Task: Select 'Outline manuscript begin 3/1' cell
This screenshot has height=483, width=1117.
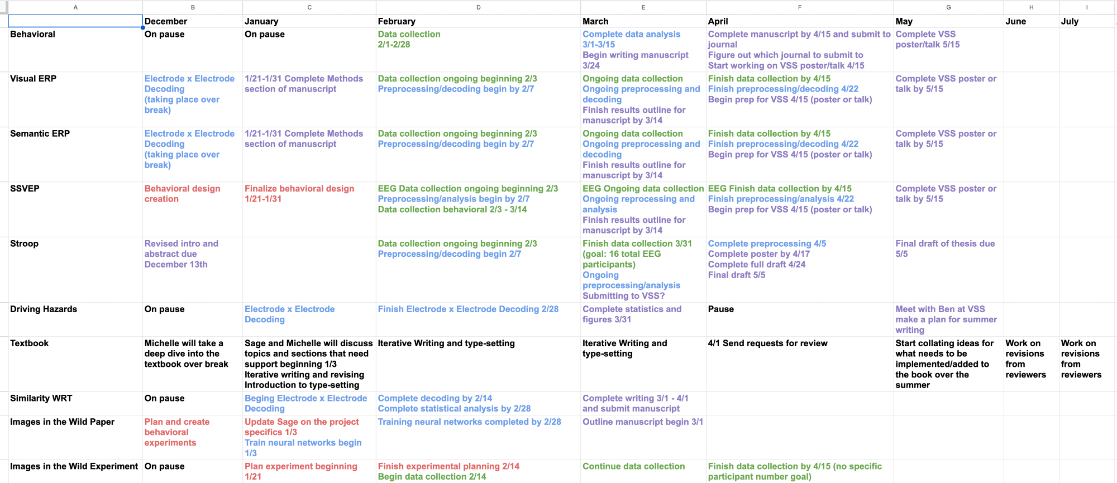Action: click(x=643, y=437)
